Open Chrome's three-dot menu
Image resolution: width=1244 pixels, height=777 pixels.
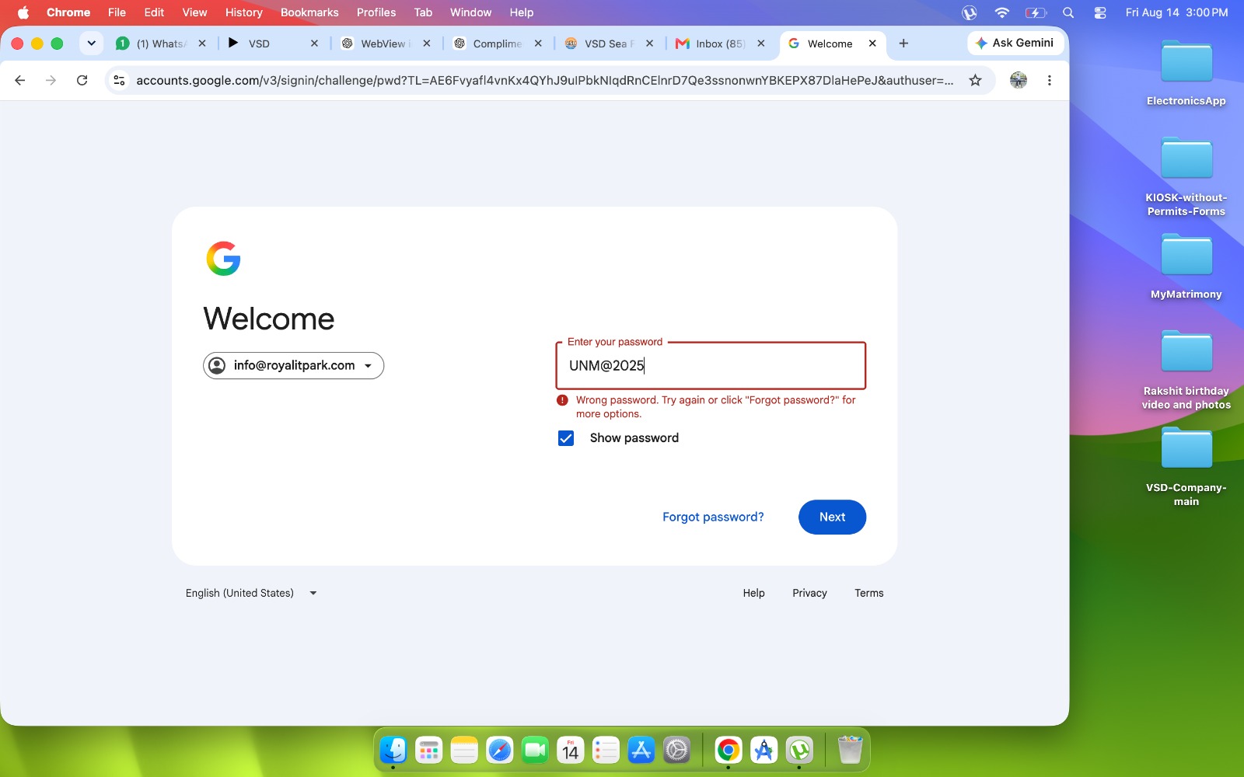pyautogui.click(x=1049, y=80)
